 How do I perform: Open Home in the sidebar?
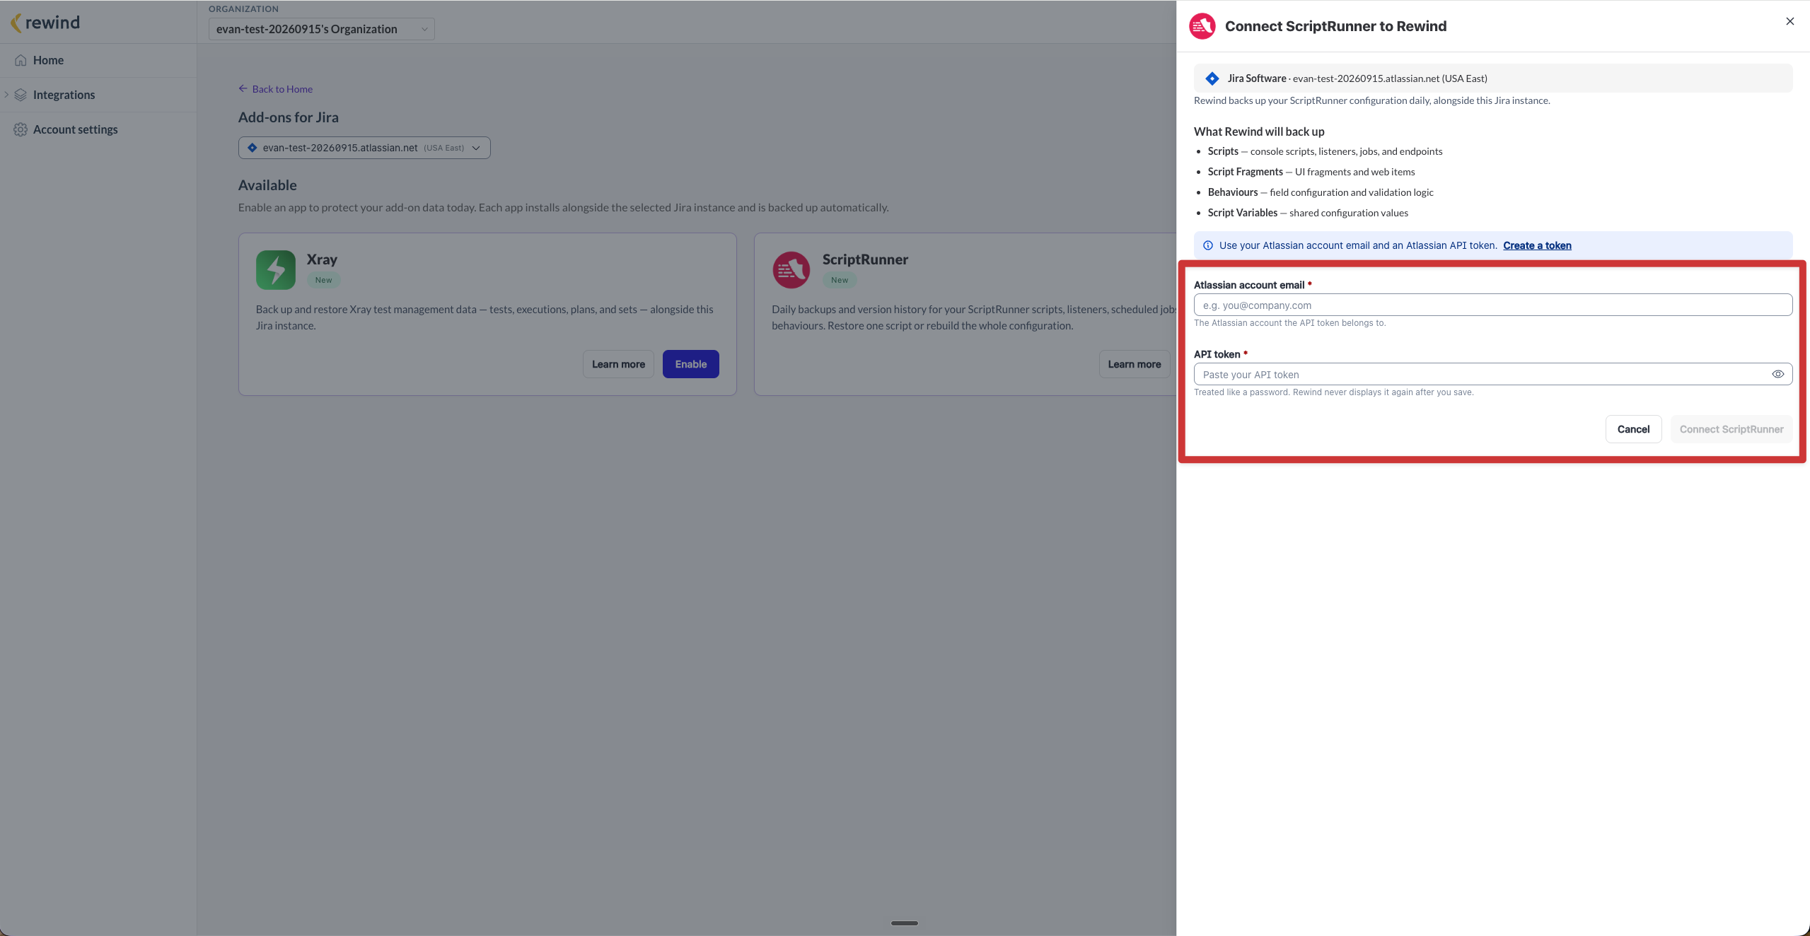48,60
